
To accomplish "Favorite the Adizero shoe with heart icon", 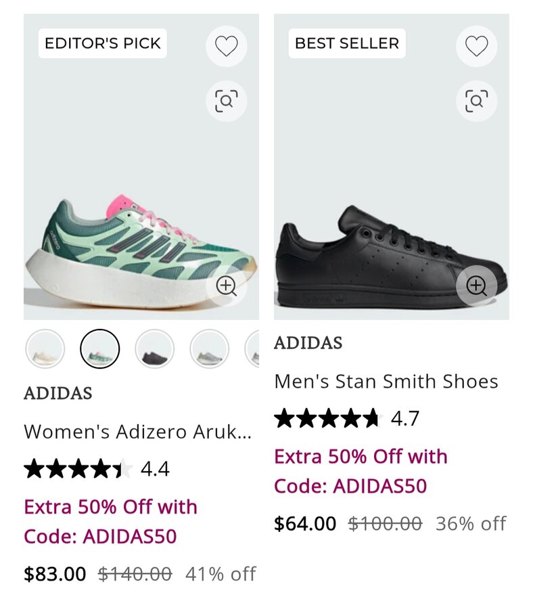I will (x=226, y=46).
